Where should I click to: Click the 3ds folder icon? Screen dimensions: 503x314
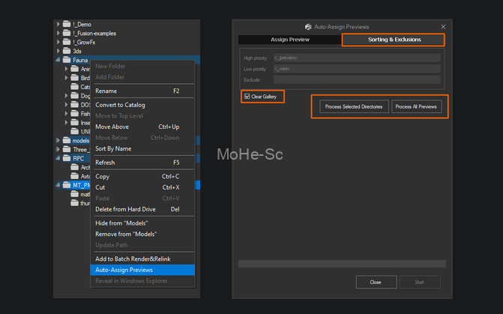[x=66, y=51]
